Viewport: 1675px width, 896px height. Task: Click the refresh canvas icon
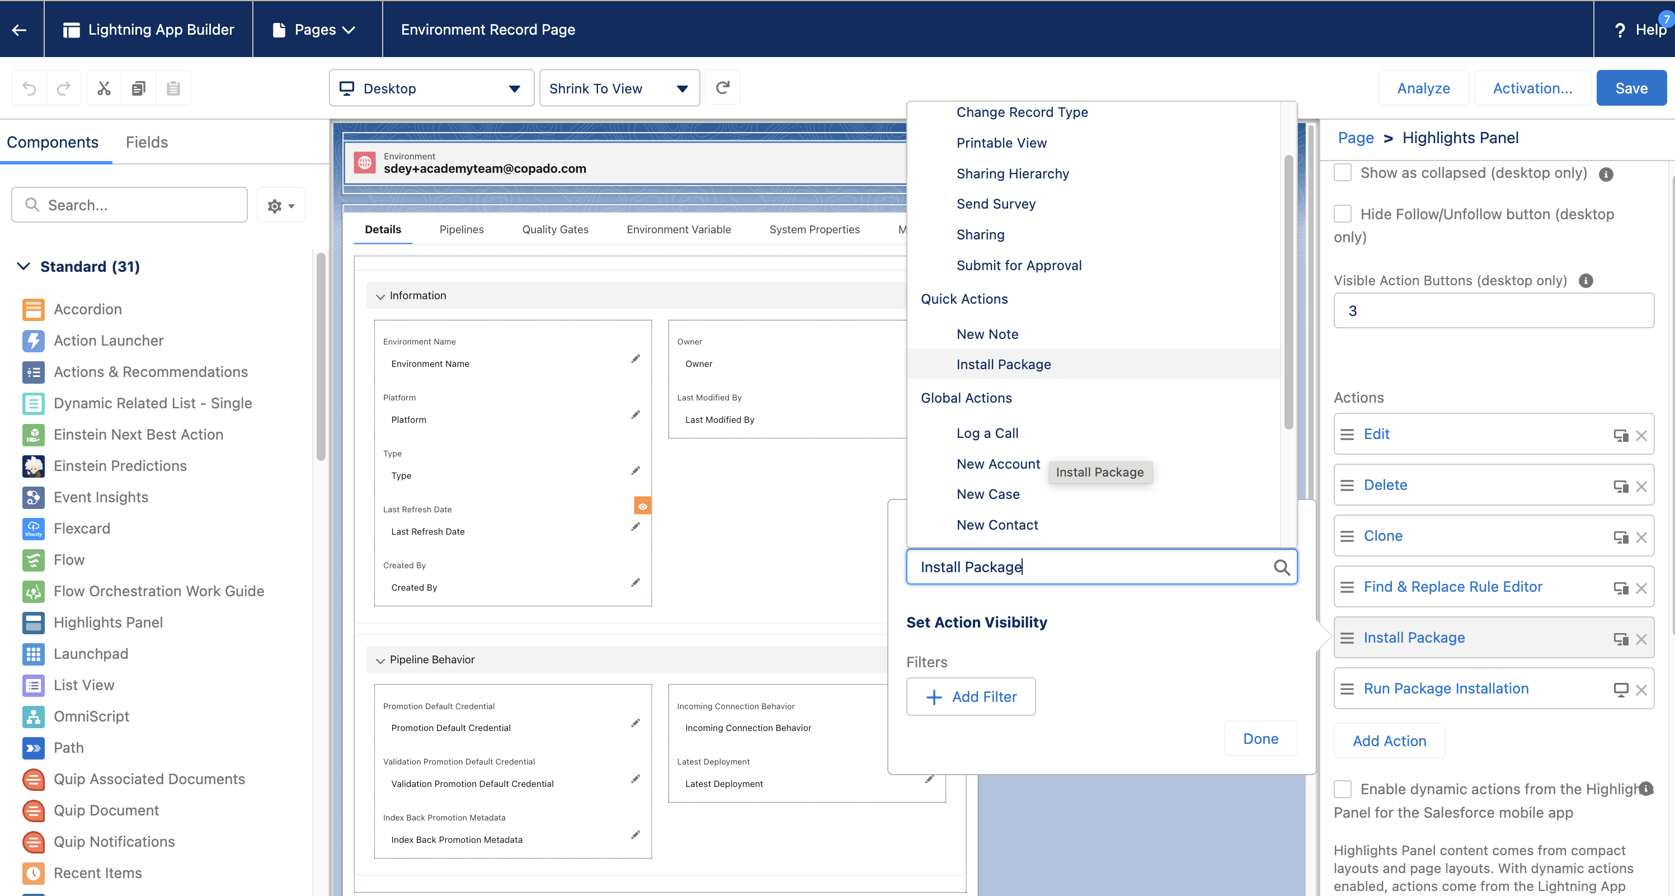click(x=722, y=87)
